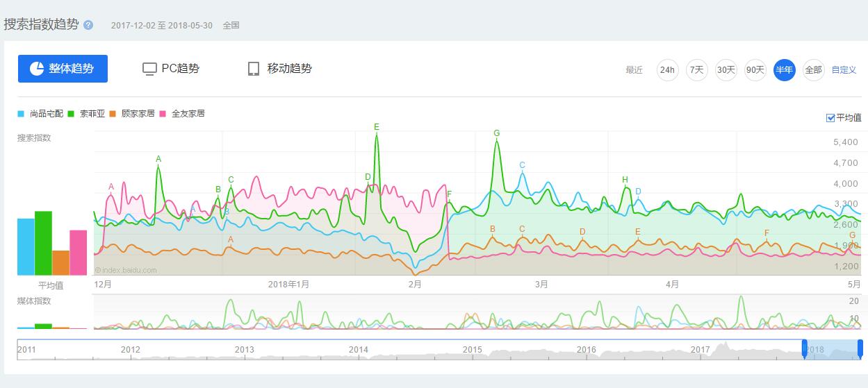This screenshot has width=868, height=388.
Task: Switch to 移动趋势 tab
Action: tap(280, 69)
